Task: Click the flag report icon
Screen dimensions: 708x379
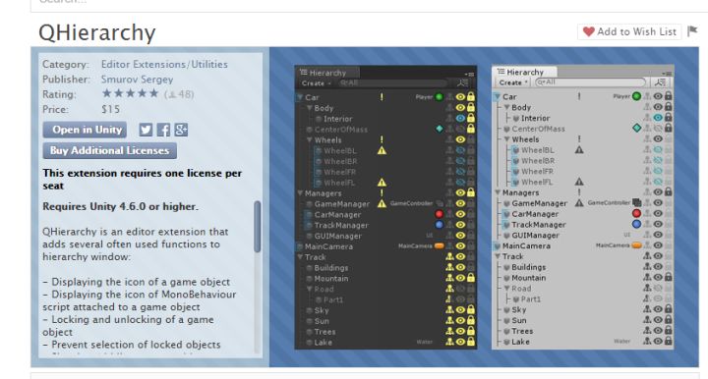Action: click(692, 31)
